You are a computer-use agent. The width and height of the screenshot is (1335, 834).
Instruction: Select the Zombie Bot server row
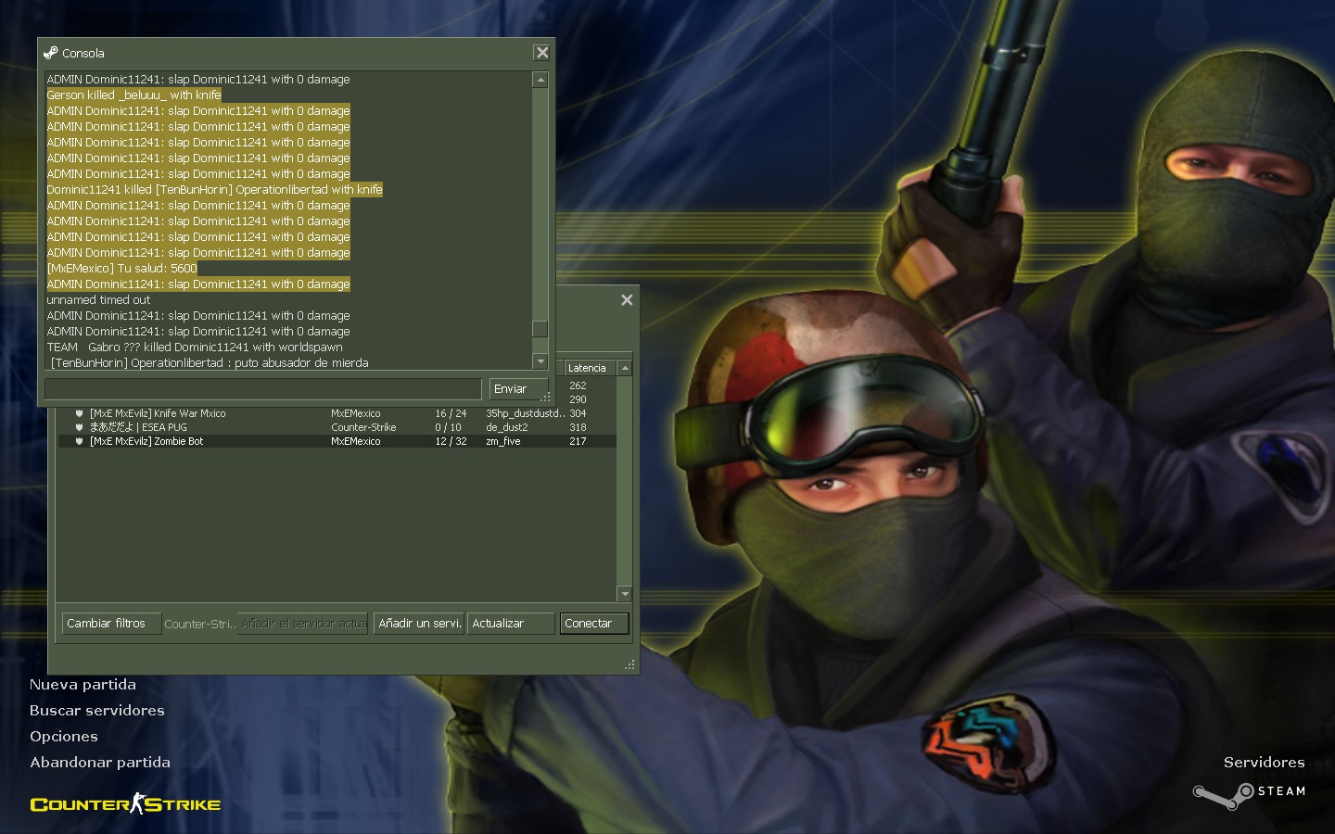tap(337, 441)
